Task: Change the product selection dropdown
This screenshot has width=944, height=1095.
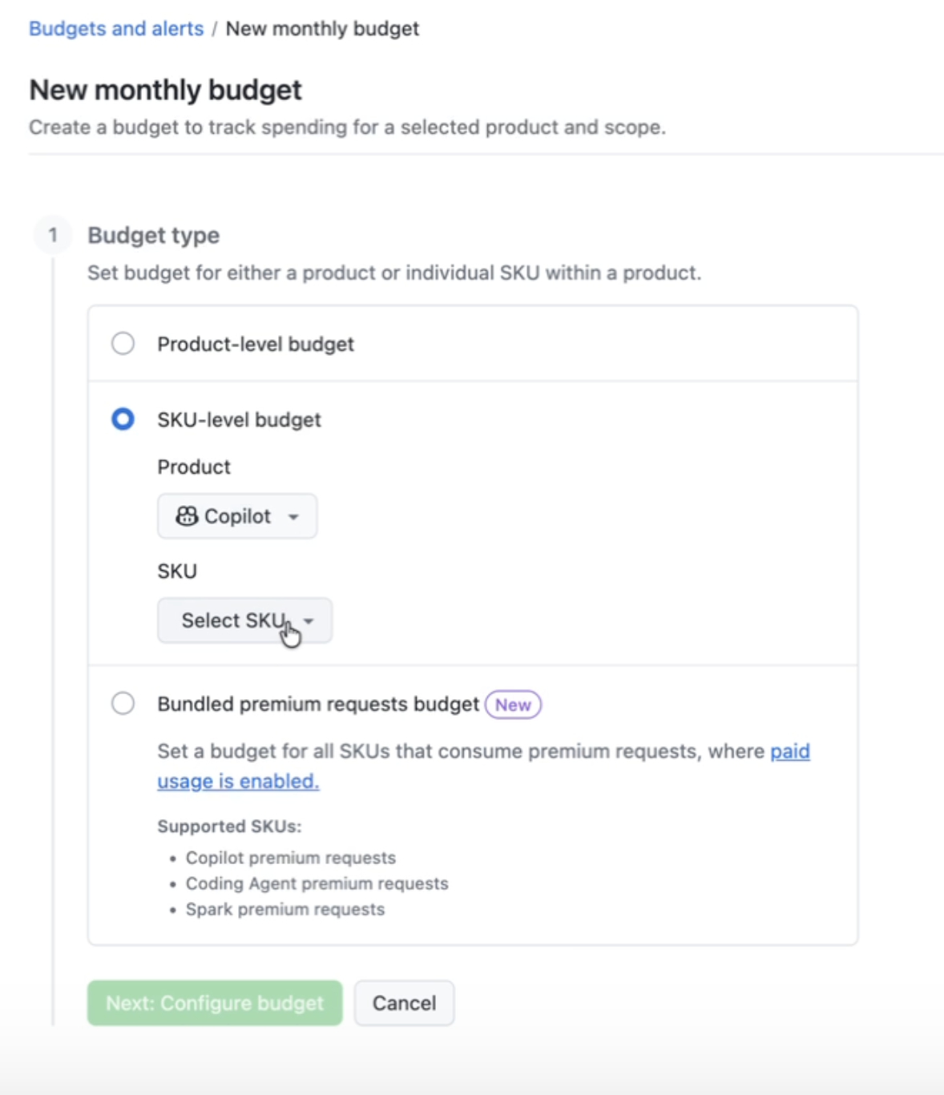Action: [x=236, y=516]
